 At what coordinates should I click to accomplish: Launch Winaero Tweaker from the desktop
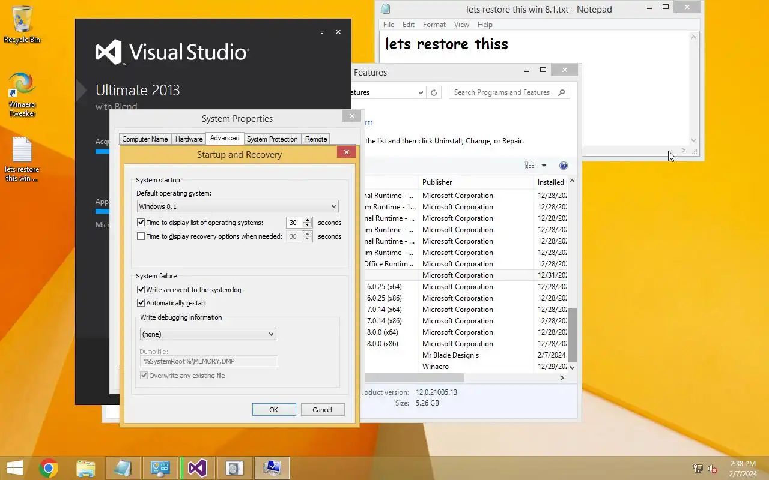coord(22,95)
